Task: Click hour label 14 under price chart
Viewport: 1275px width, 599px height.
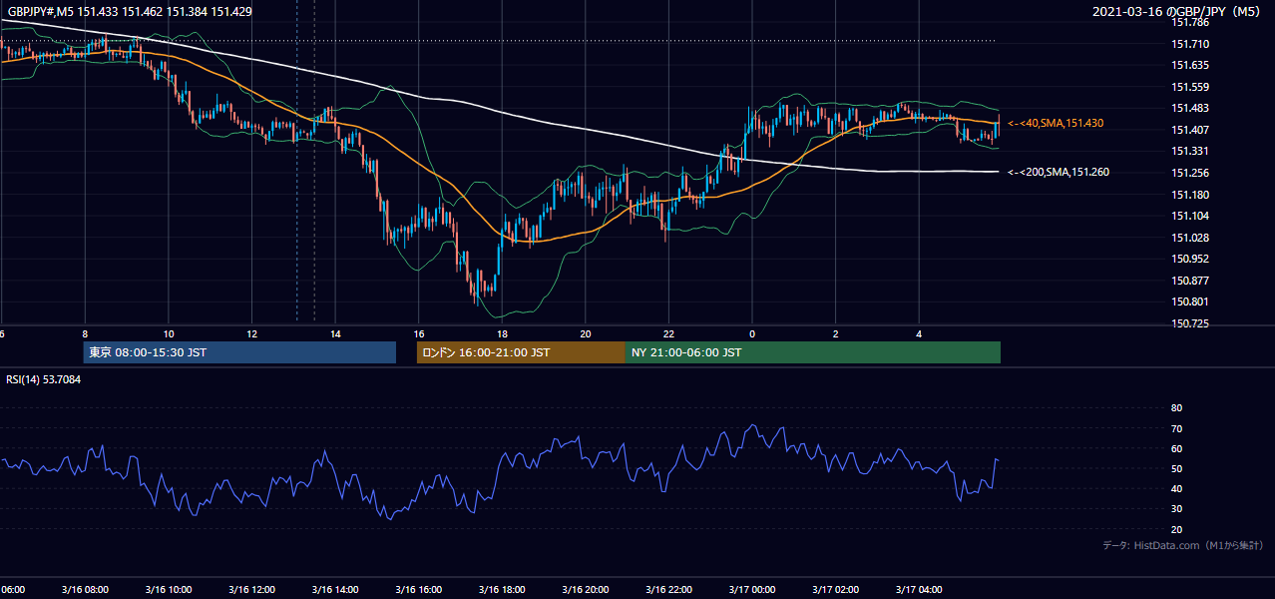Action: [x=335, y=333]
